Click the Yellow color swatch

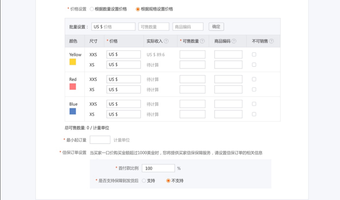click(x=73, y=62)
